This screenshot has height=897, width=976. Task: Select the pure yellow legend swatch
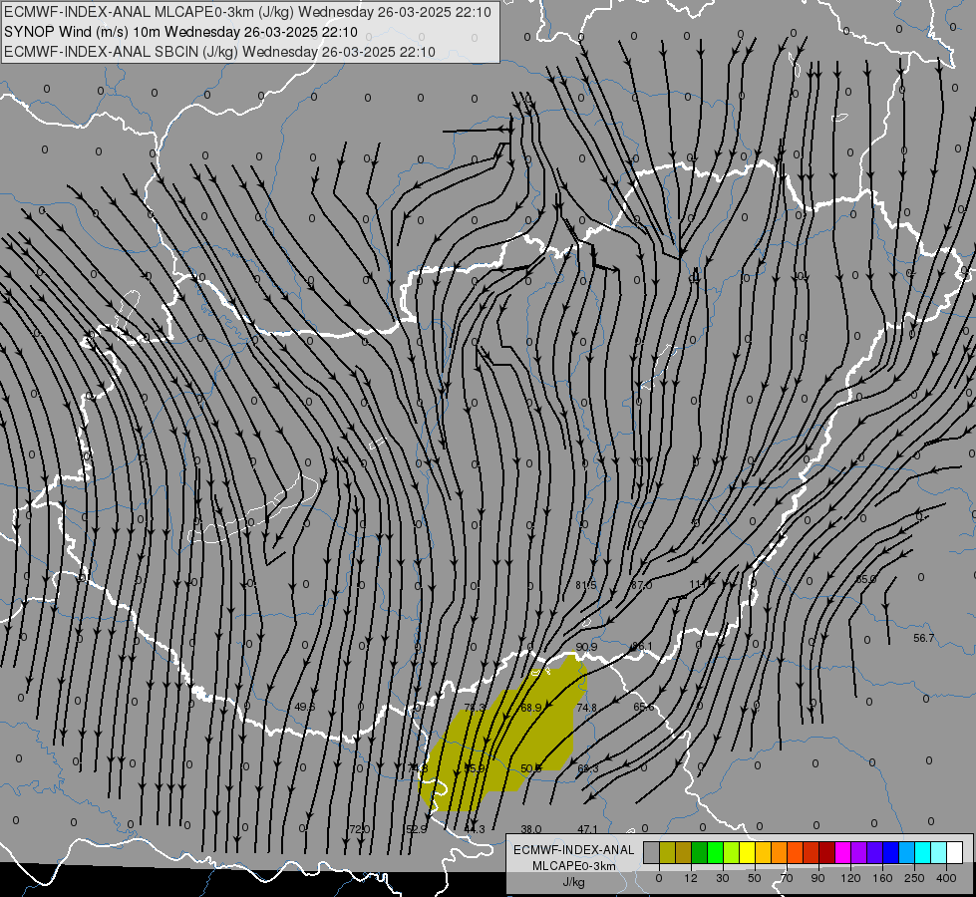(747, 852)
